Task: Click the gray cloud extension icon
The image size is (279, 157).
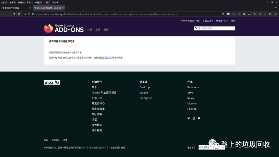Action: [x=244, y=14]
